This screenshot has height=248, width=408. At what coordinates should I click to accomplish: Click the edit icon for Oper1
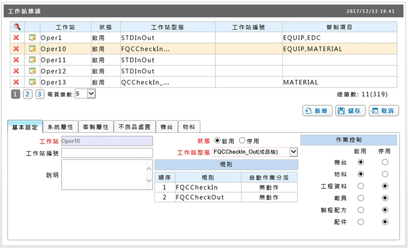[32, 38]
